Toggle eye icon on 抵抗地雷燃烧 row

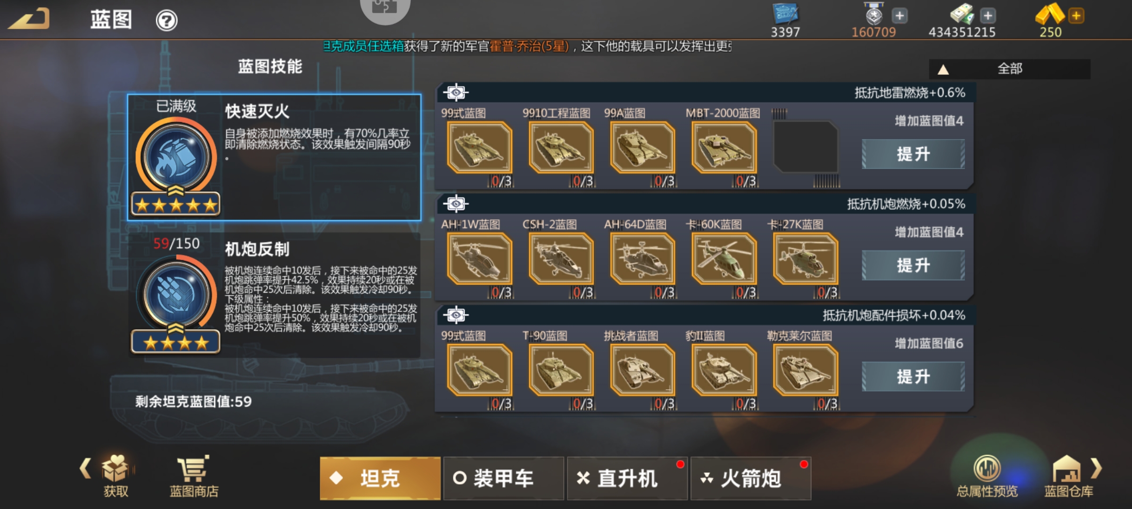pos(456,92)
